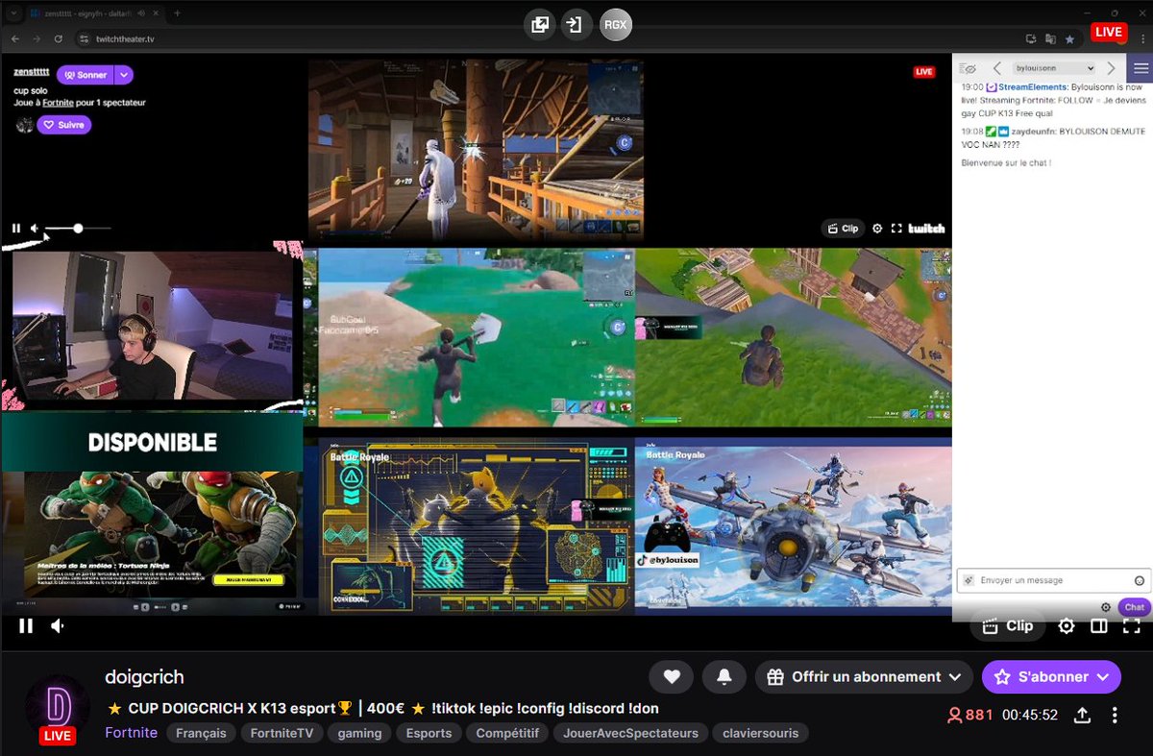1153x756 pixels.
Task: Follow doigcrich with the heart button
Action: point(672,677)
